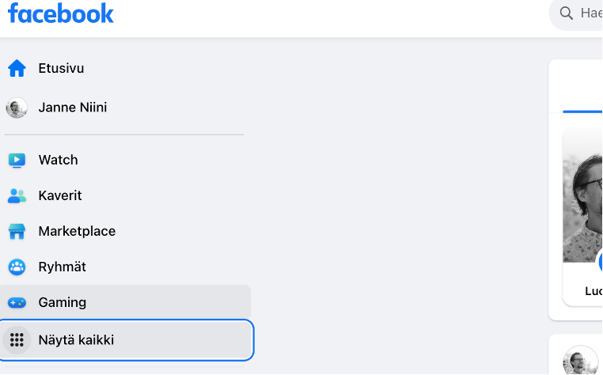Screen dimensions: 603x375
Task: Focus the Hae search field
Action: pyautogui.click(x=590, y=13)
